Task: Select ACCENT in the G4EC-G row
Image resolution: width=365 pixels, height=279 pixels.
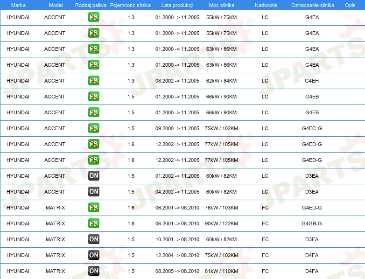Action: 55,128
